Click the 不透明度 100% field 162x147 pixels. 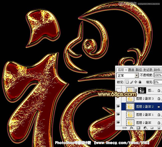click(158, 75)
